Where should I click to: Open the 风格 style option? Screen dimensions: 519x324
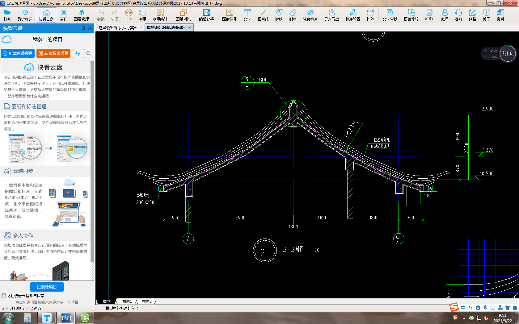[472, 15]
